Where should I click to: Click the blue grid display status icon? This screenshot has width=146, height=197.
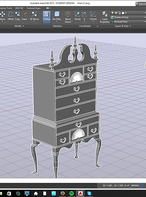(142, 185)
